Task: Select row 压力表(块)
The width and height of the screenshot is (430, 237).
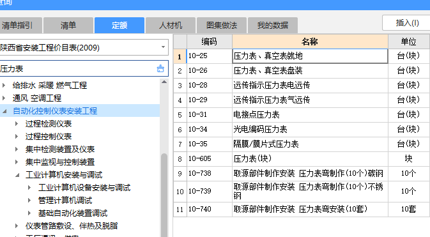Action: tap(310, 159)
